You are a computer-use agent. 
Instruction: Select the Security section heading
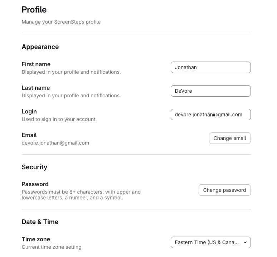click(34, 167)
